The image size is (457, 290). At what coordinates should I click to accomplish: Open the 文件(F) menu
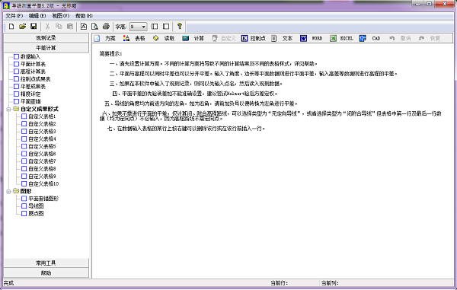14,16
